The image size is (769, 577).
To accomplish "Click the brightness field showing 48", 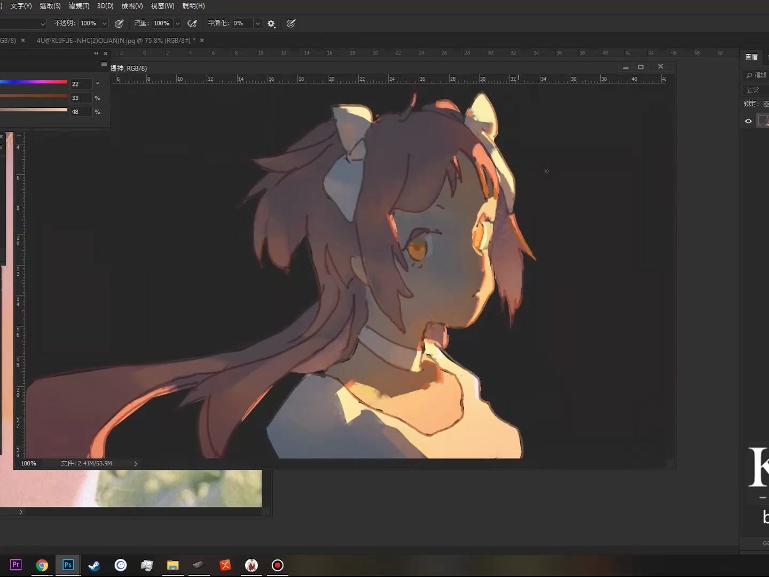I will tap(81, 112).
